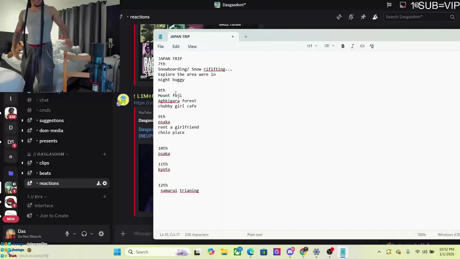The height and width of the screenshot is (259, 460).
Task: Open the list style dropdown in Notepad
Action: 329,46
